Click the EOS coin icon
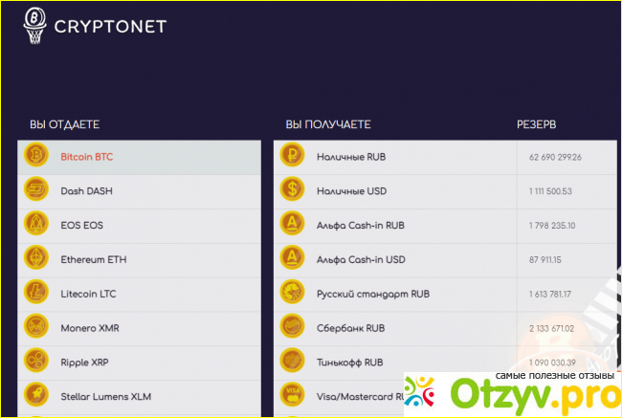Screen dimensions: 622x418 point(37,225)
